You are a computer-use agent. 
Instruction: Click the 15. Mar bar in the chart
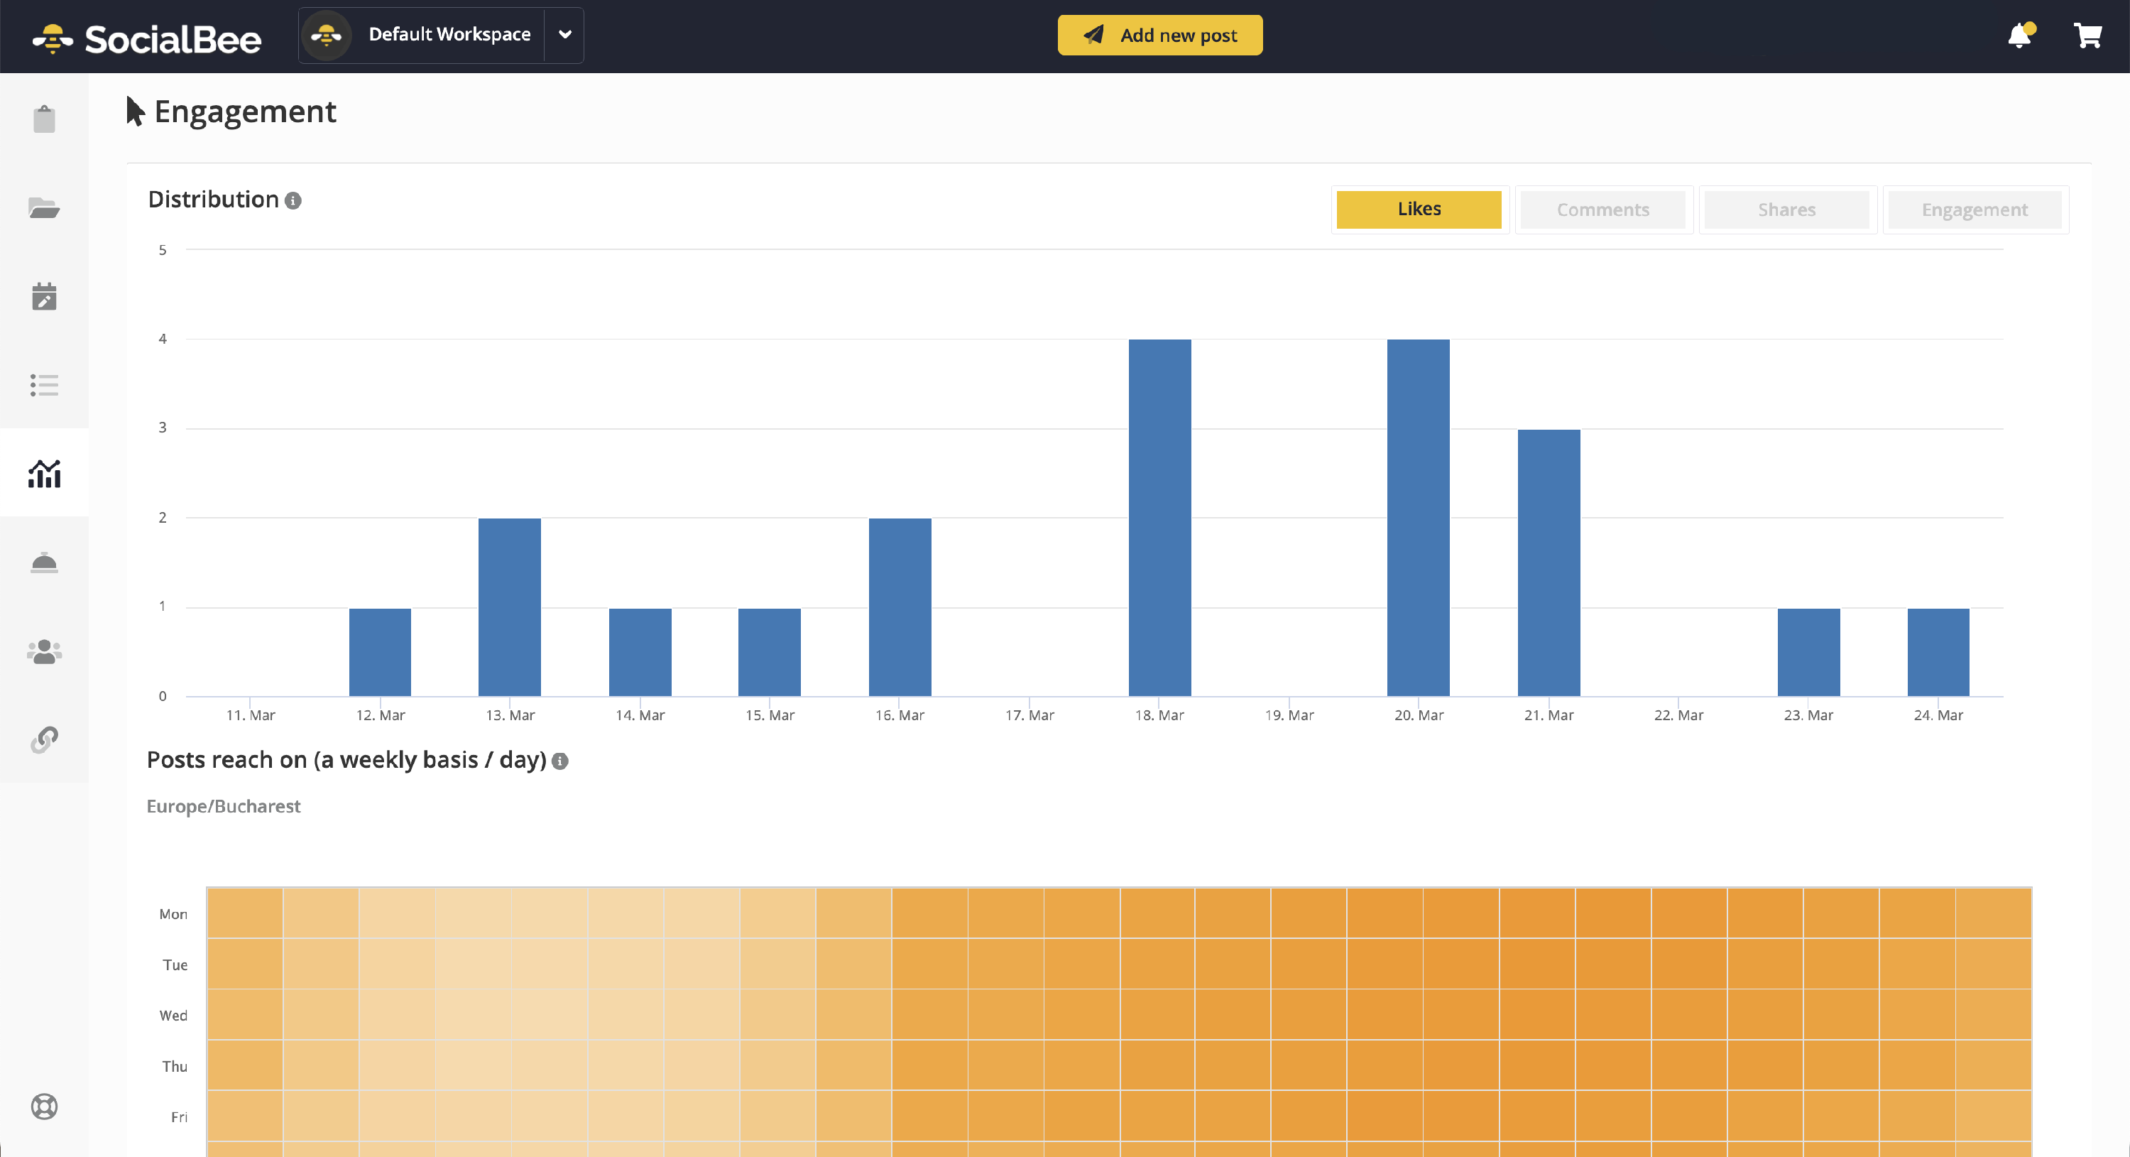[x=770, y=652]
